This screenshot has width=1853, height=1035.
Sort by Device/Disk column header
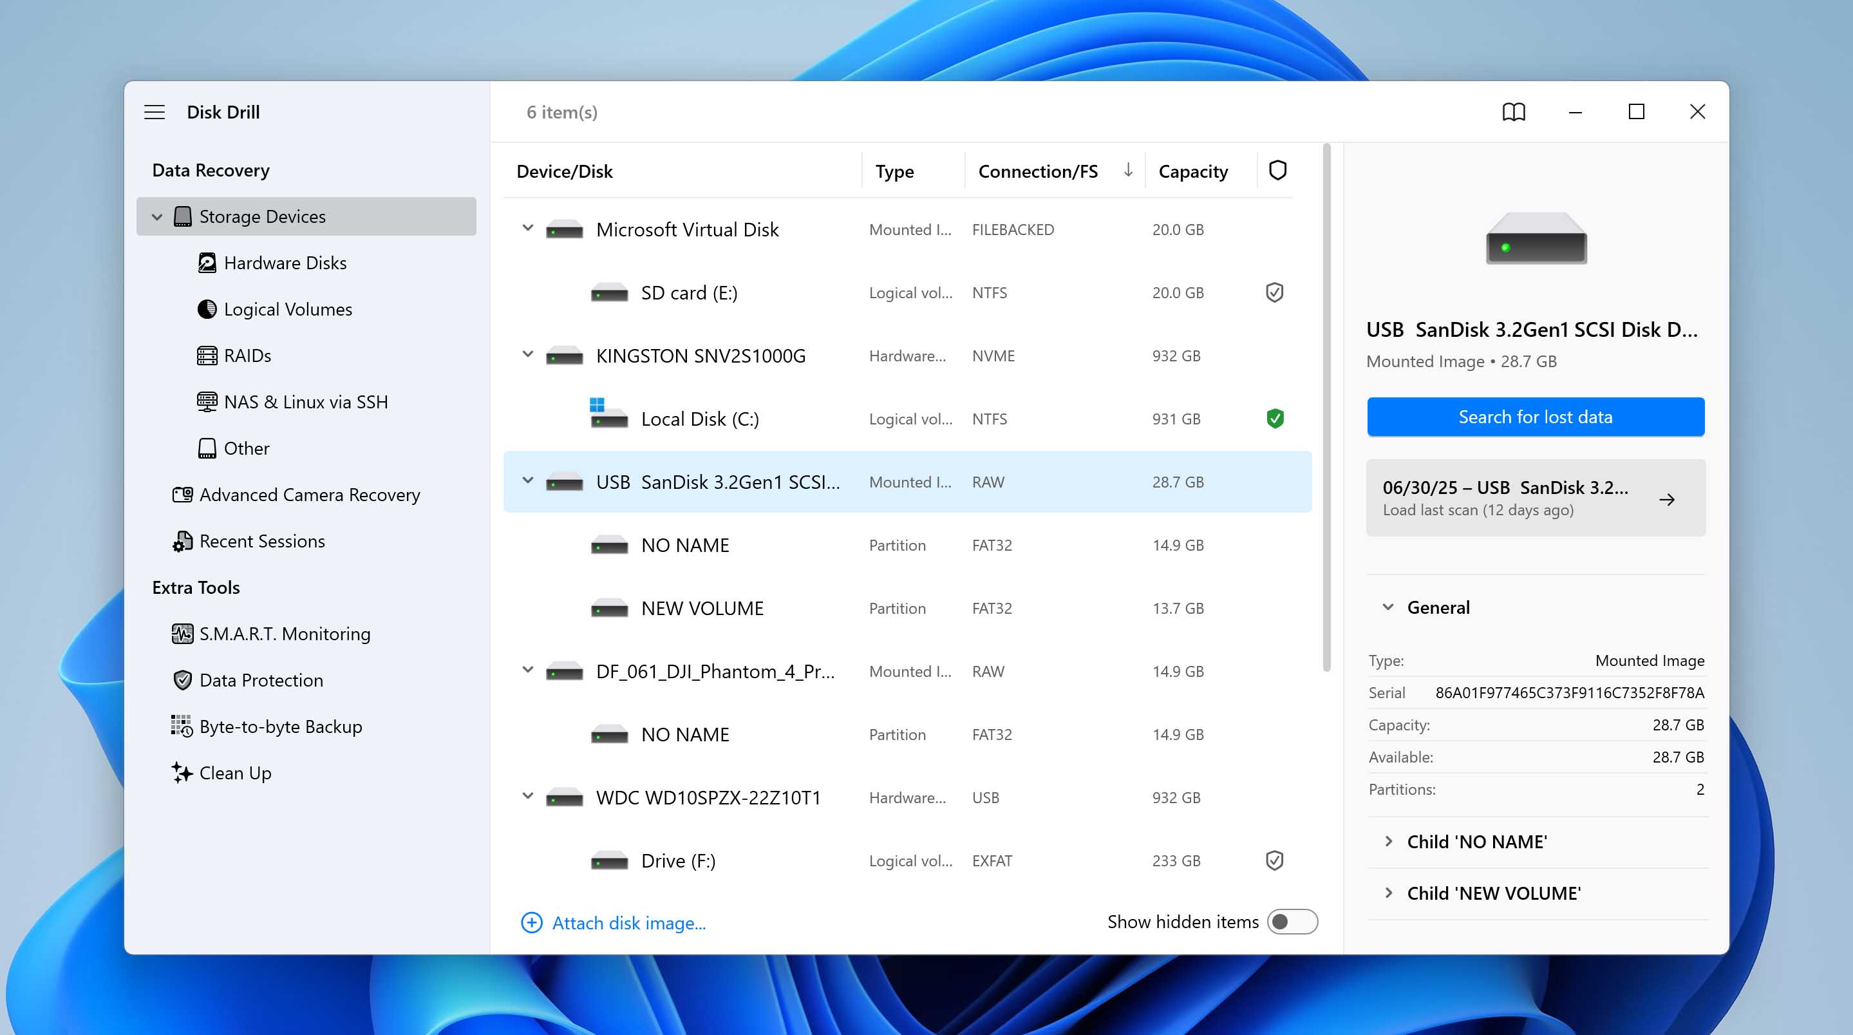[x=565, y=171]
